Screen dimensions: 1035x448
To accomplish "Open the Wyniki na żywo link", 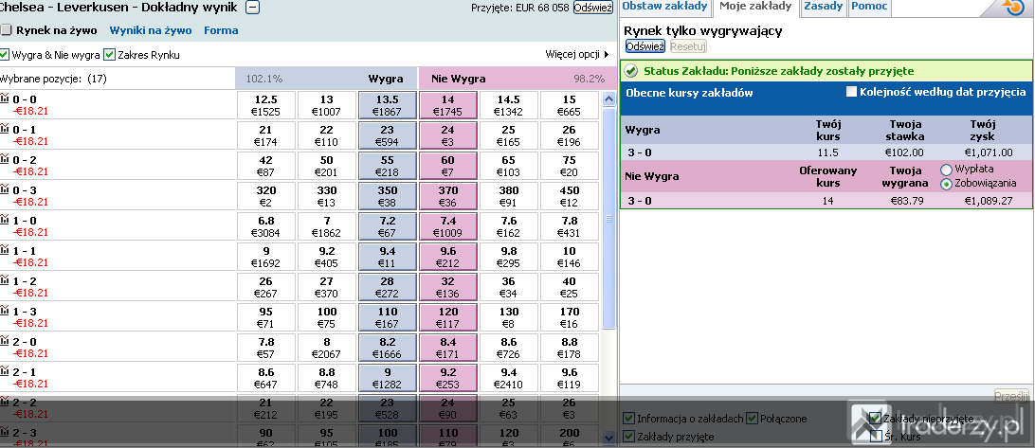I will (151, 30).
